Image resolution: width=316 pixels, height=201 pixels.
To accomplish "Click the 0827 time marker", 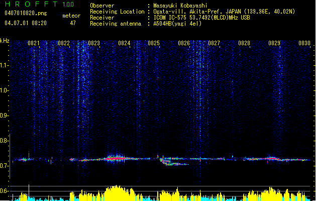I will click(214, 43).
